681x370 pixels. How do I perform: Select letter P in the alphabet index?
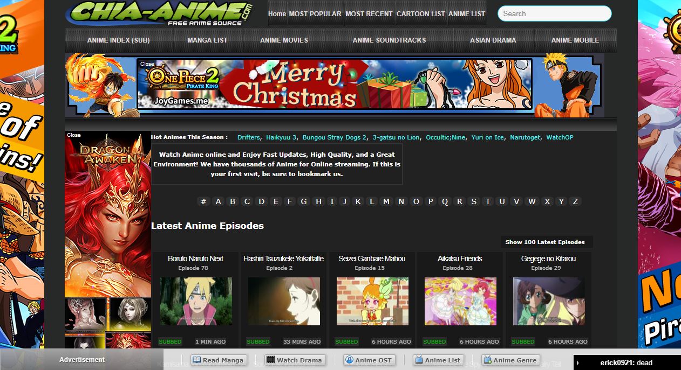point(431,201)
